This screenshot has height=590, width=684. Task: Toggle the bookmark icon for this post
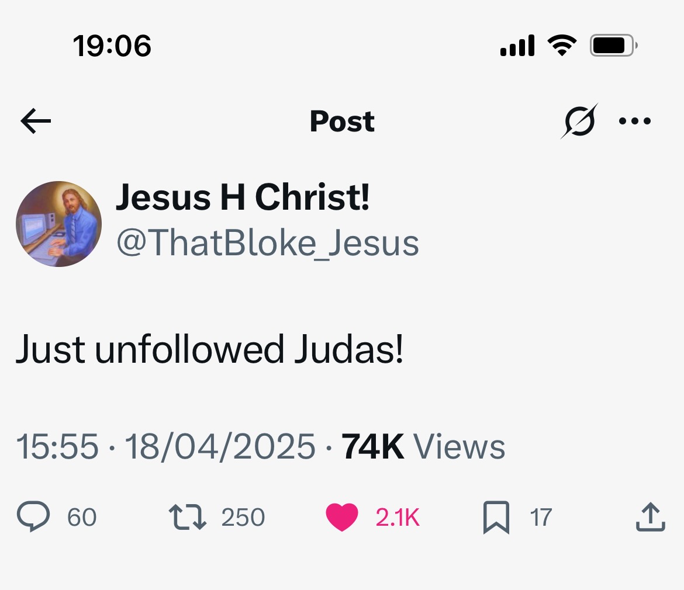pos(496,518)
